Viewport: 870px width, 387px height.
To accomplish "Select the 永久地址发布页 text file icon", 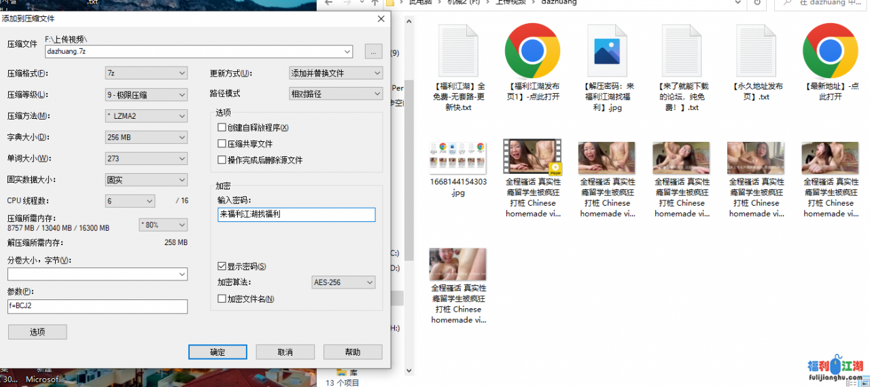I will pyautogui.click(x=756, y=52).
